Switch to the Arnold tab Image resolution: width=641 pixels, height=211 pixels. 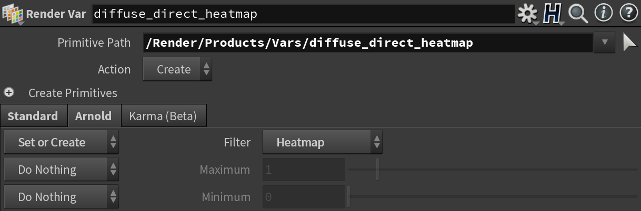coord(94,116)
